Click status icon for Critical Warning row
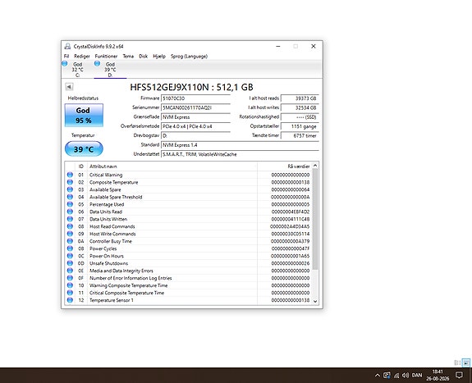This screenshot has height=383, width=472. [70, 175]
